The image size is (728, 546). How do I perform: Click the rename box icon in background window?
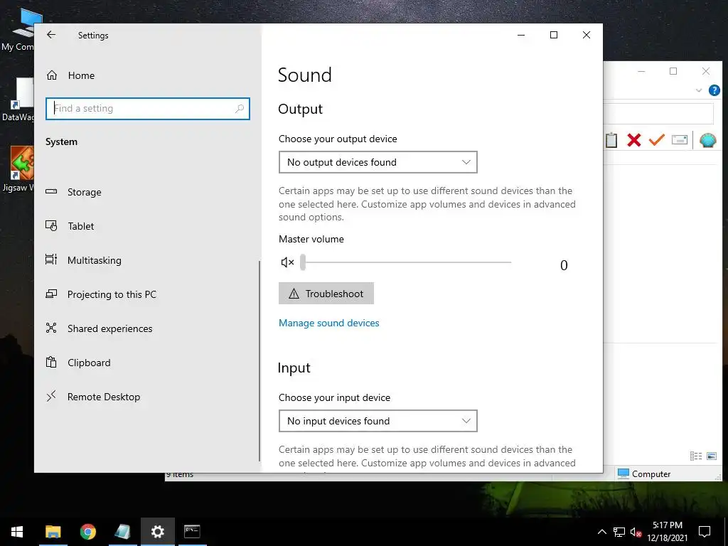point(679,140)
